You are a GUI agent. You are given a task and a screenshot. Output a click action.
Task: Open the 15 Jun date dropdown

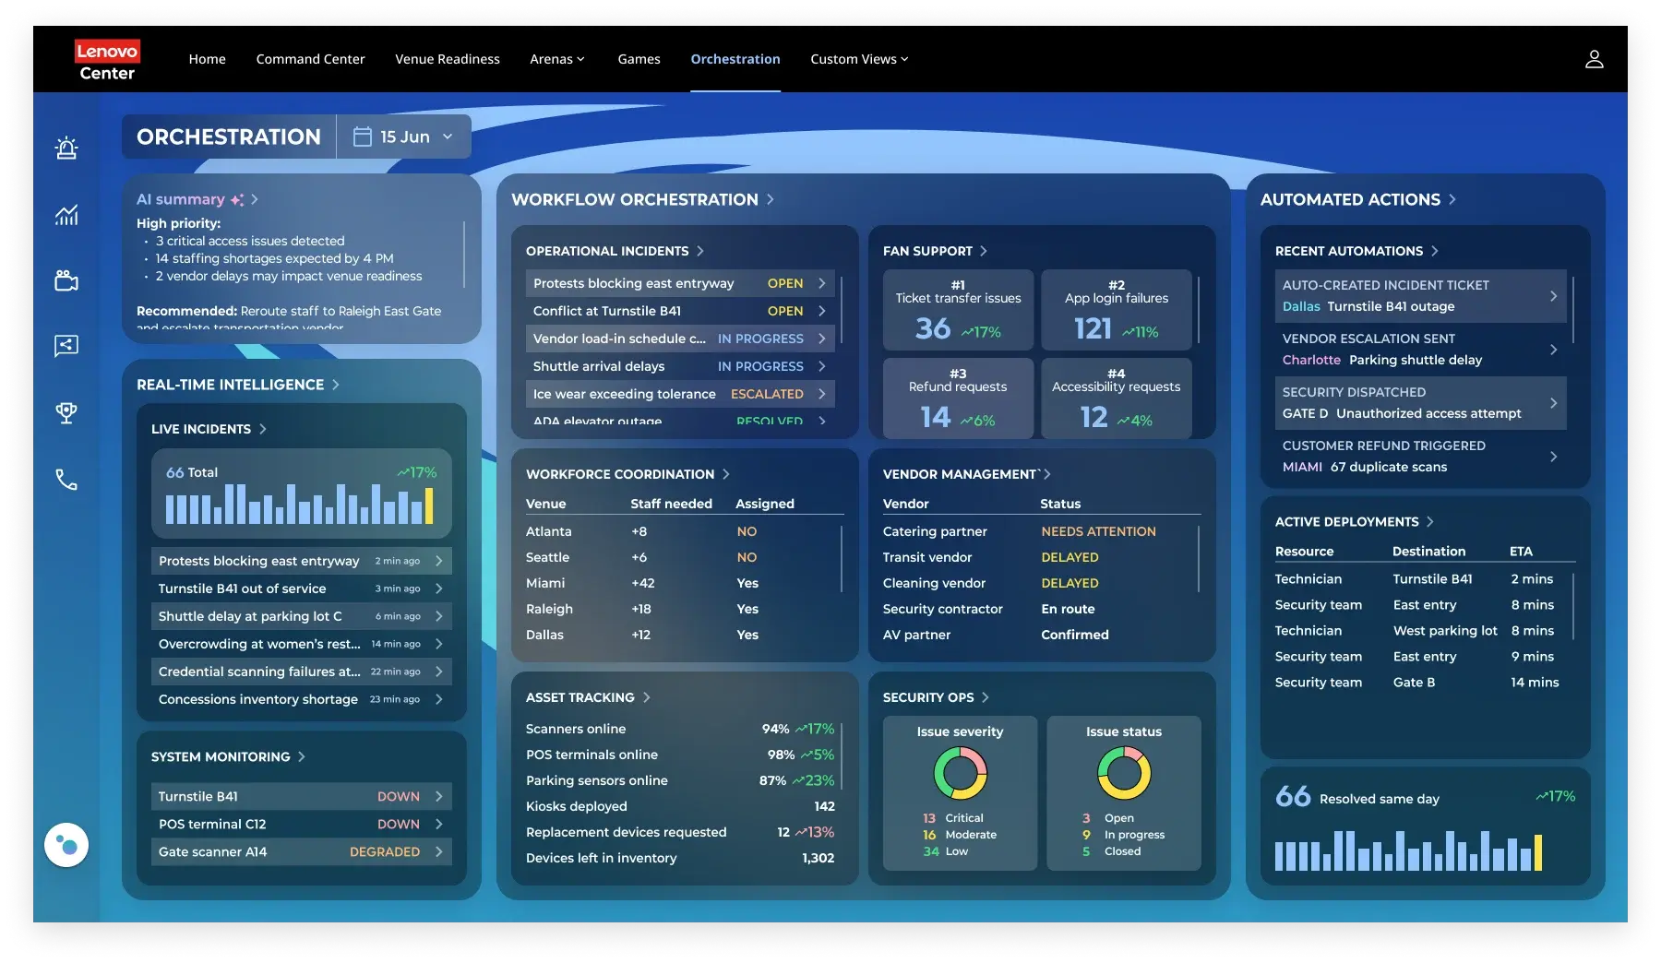(404, 137)
